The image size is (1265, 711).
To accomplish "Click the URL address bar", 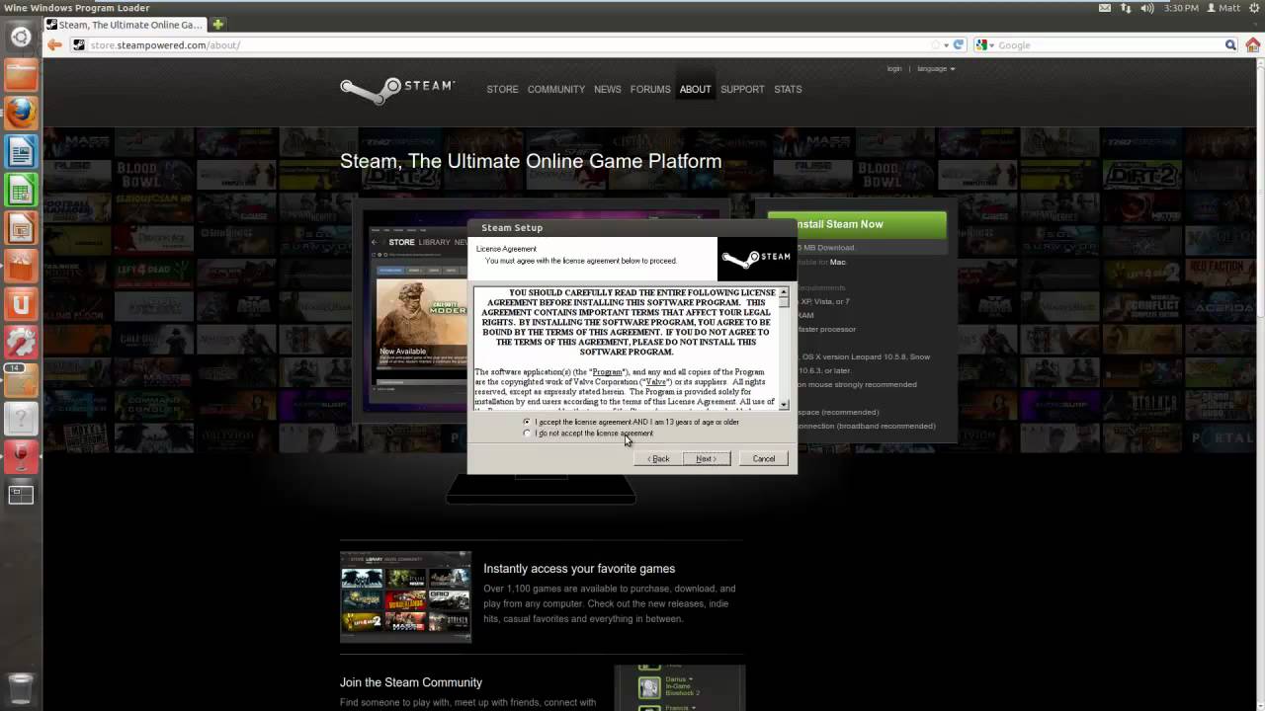I will tap(504, 44).
